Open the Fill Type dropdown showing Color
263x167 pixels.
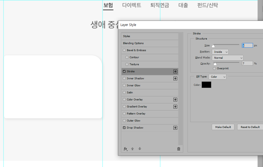coord(218,77)
